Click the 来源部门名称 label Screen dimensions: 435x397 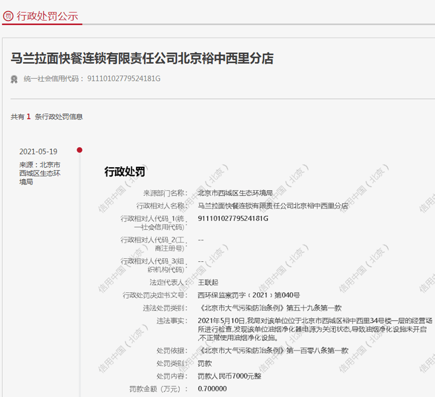point(165,193)
